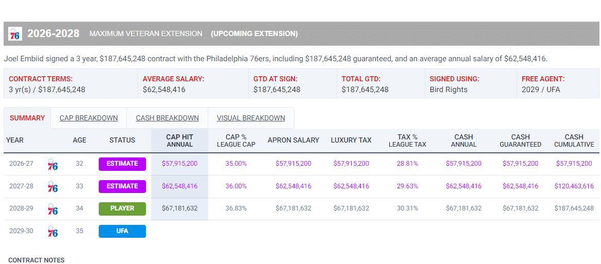This screenshot has width=601, height=264.
Task: Click the Cap Hit Annual column header
Action: coord(179,140)
